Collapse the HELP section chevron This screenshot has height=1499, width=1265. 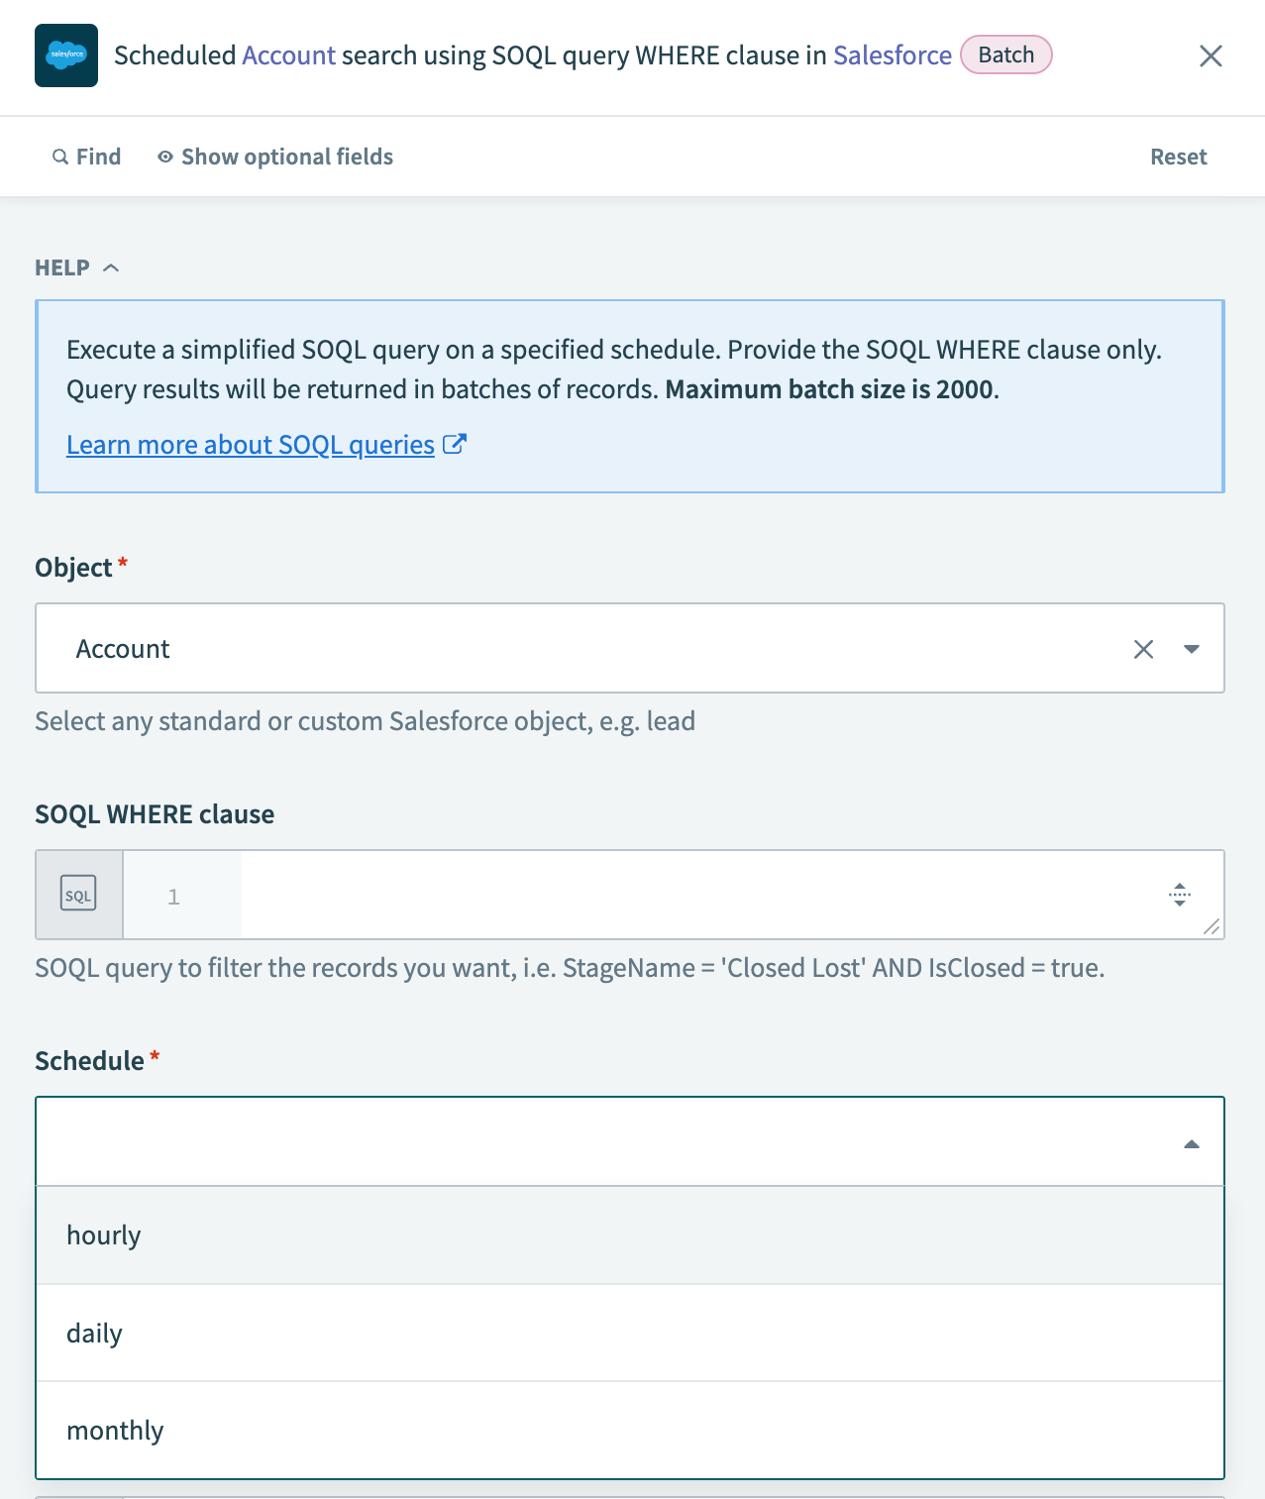click(110, 267)
